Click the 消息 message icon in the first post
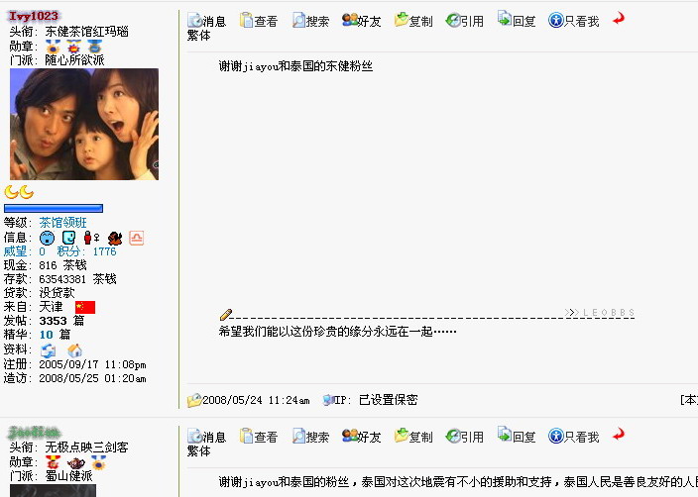The width and height of the screenshot is (698, 497). coord(206,21)
